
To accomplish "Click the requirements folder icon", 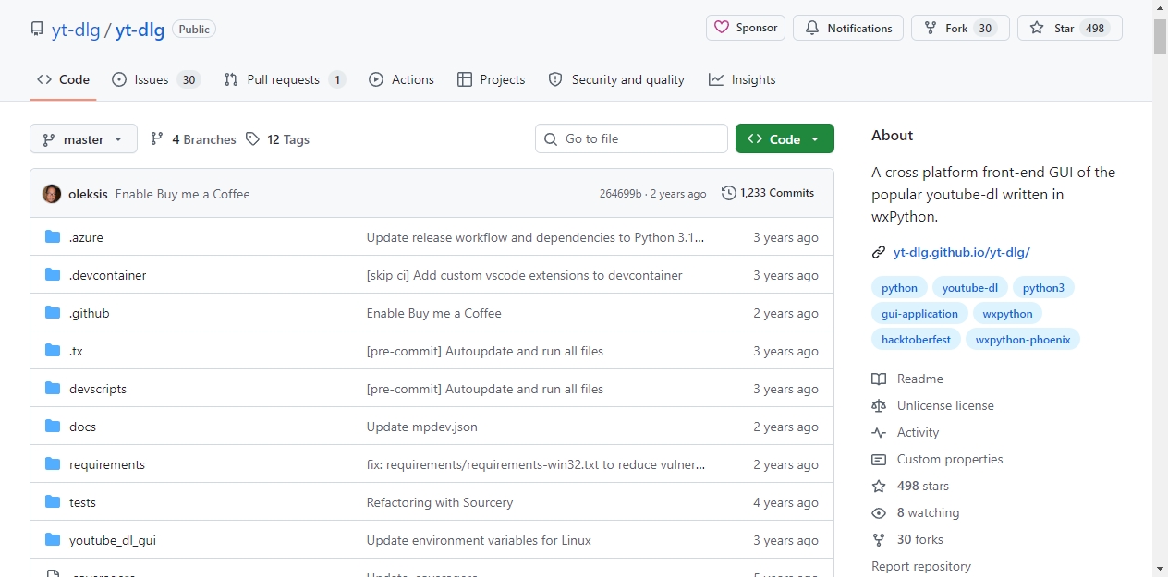I will coord(53,464).
